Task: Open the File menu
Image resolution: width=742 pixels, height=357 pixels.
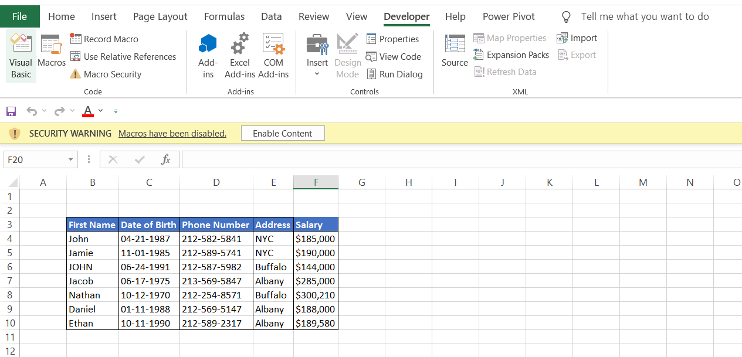Action: pyautogui.click(x=19, y=16)
